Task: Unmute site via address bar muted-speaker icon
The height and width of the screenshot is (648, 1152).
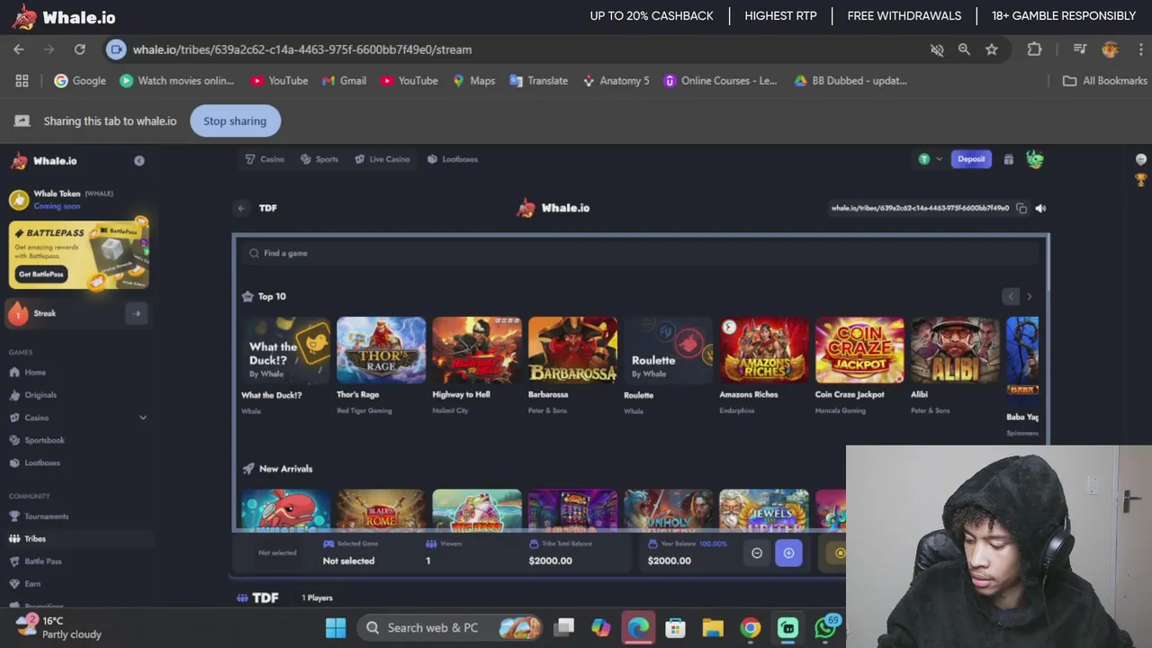Action: tap(937, 49)
